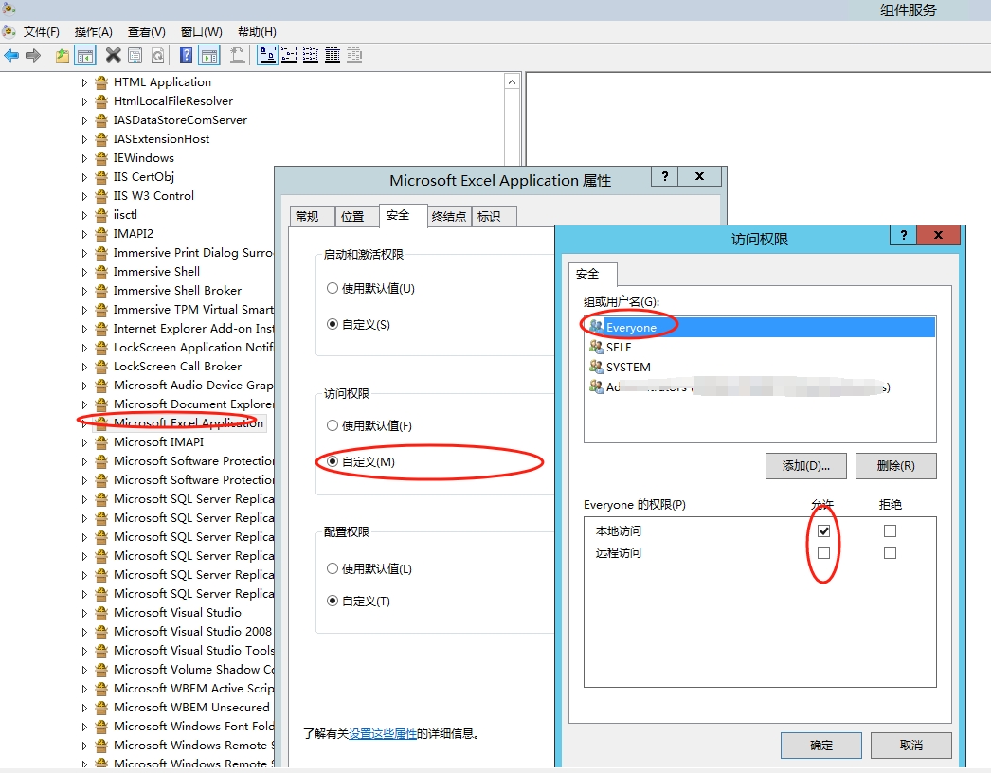Viewport: 991px width, 773px height.
Task: Open Help question mark toolbar icon
Action: point(186,56)
